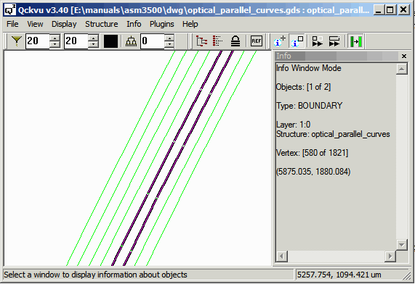The image size is (415, 284).
Task: Decrease the first 20 value with down arrow
Action: pos(55,45)
